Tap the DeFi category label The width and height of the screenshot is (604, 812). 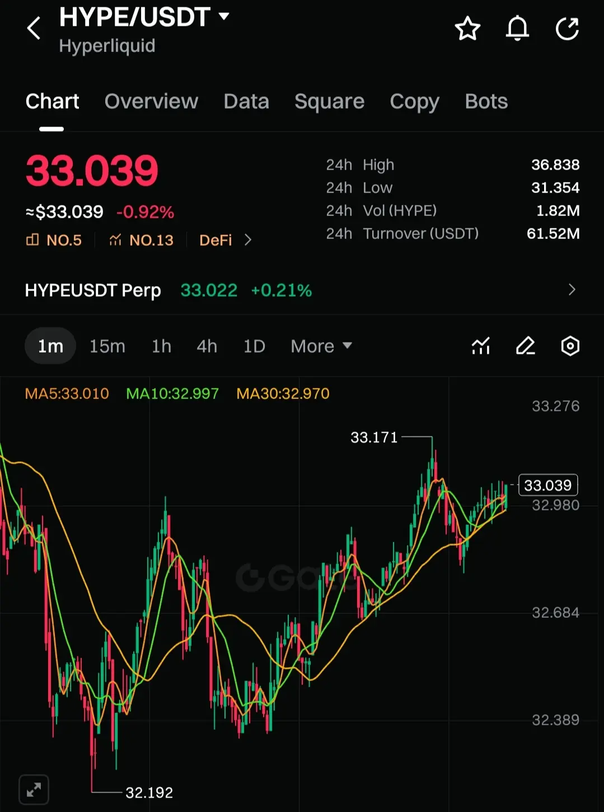pyautogui.click(x=216, y=240)
